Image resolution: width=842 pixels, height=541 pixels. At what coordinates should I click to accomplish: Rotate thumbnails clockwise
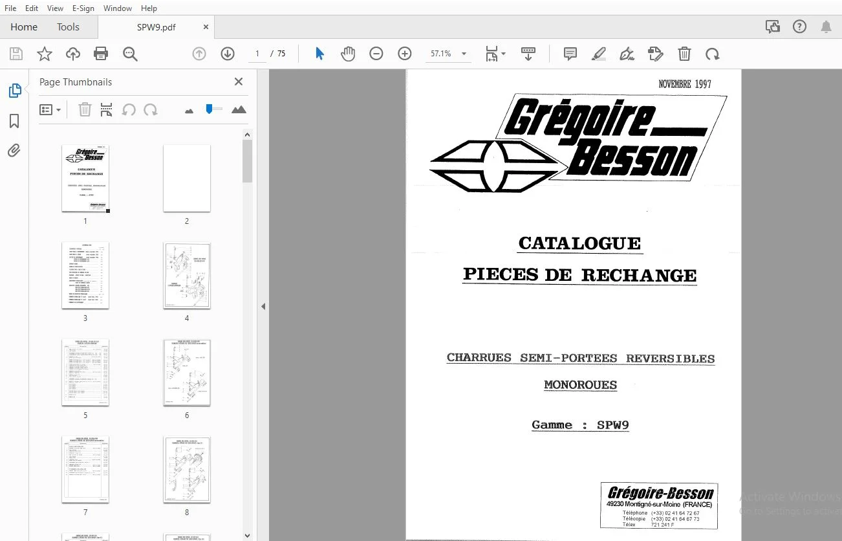pyautogui.click(x=151, y=110)
